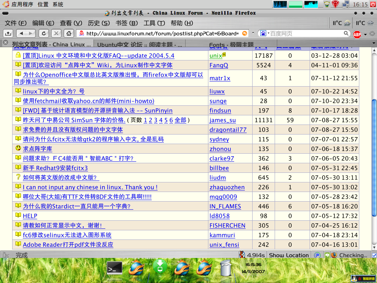Open the 位置 panel menu

click(x=43, y=4)
